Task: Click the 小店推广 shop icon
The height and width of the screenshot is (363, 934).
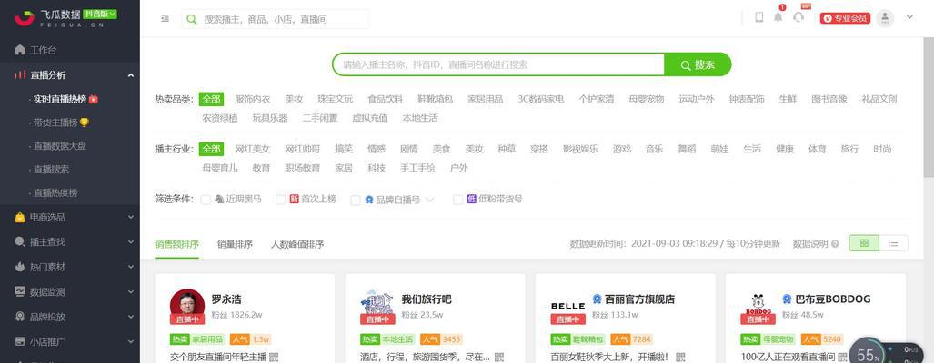Action: click(20, 341)
